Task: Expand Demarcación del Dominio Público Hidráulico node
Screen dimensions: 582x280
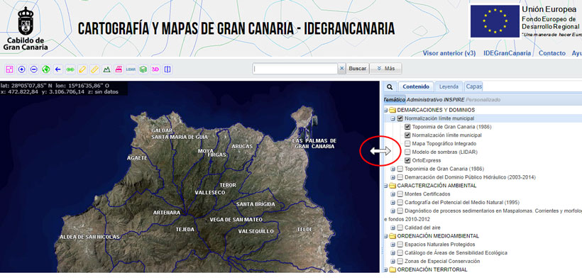Action: pos(392,177)
